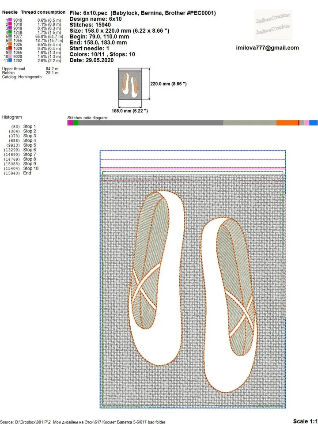Click the orange segment in the stitches ratio diagram
The width and height of the screenshot is (318, 424).
coord(287,123)
